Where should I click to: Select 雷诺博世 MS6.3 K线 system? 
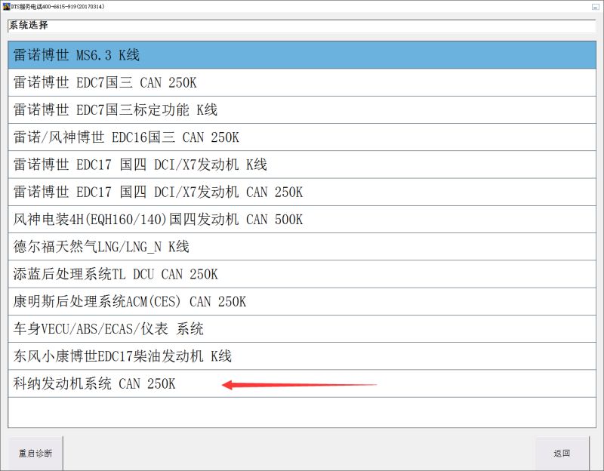pyautogui.click(x=302, y=55)
